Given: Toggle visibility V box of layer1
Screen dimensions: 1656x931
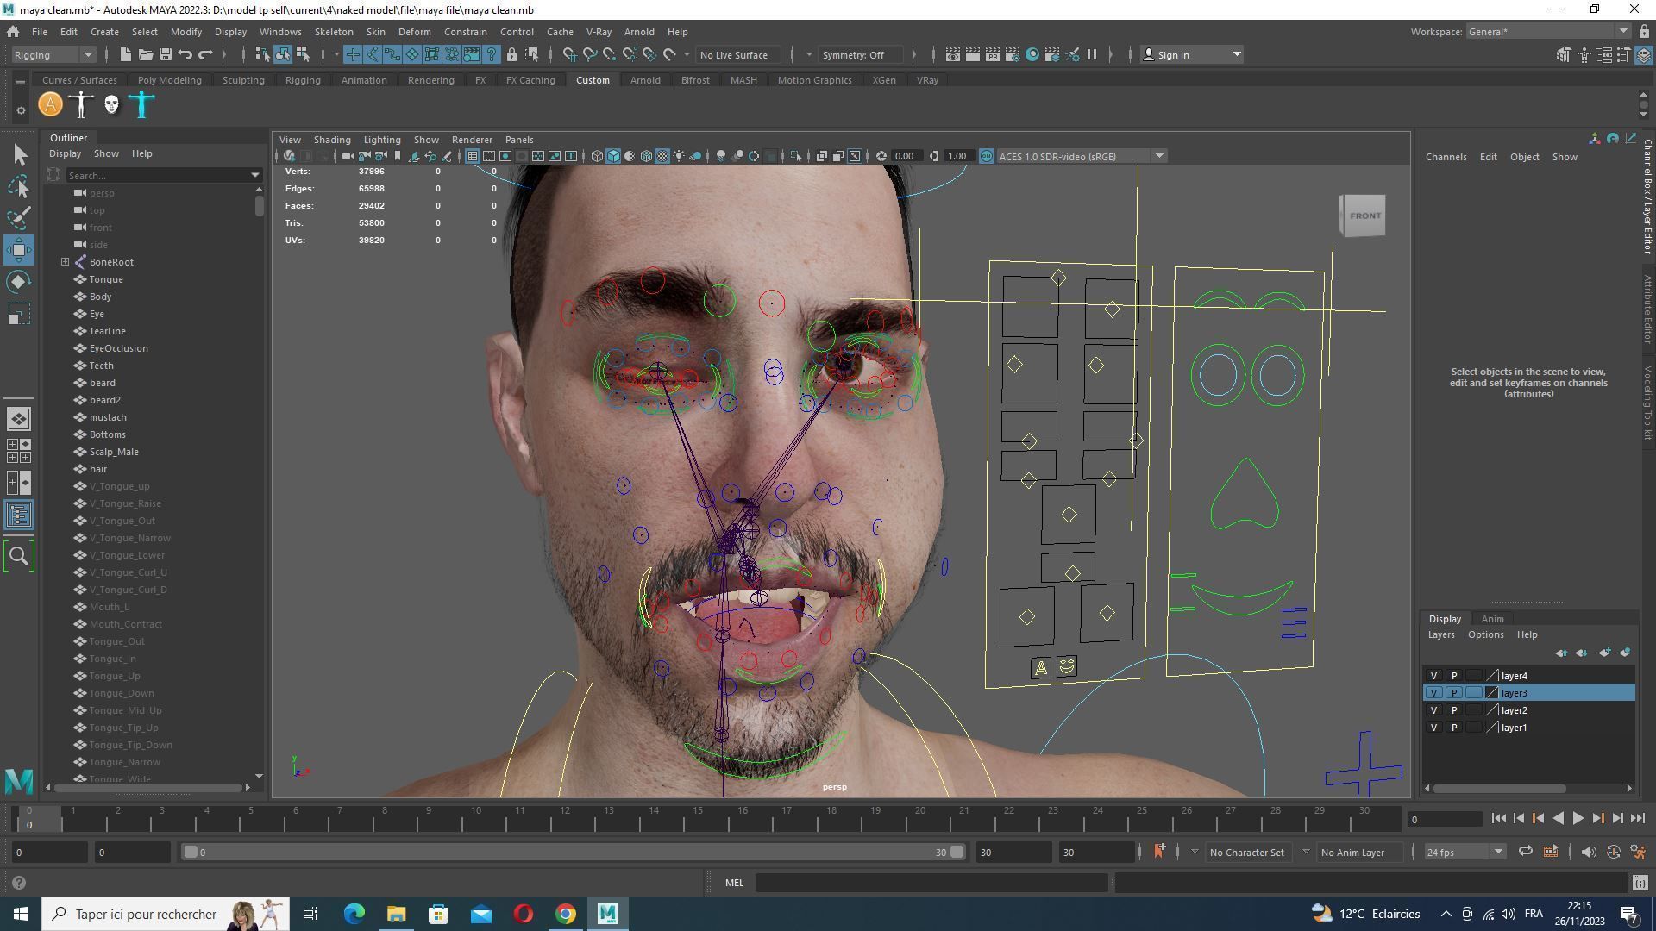Looking at the screenshot, I should coord(1433,728).
